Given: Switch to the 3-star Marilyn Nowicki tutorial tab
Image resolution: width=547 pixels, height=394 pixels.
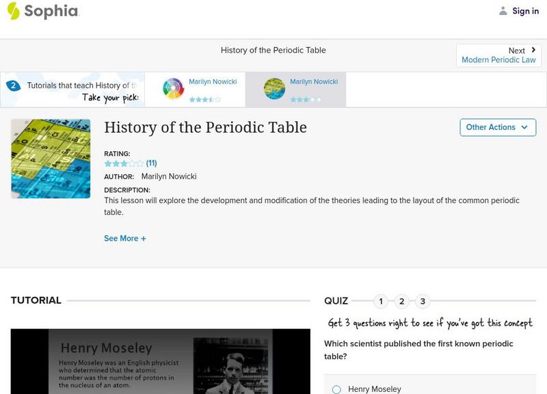Looking at the screenshot, I should coord(299,88).
